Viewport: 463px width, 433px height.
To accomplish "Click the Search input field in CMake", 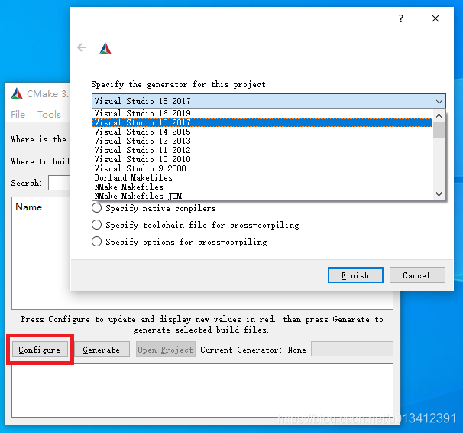I will (x=60, y=183).
